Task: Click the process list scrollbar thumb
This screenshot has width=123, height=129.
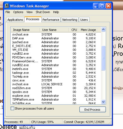Action: pos(103,58)
